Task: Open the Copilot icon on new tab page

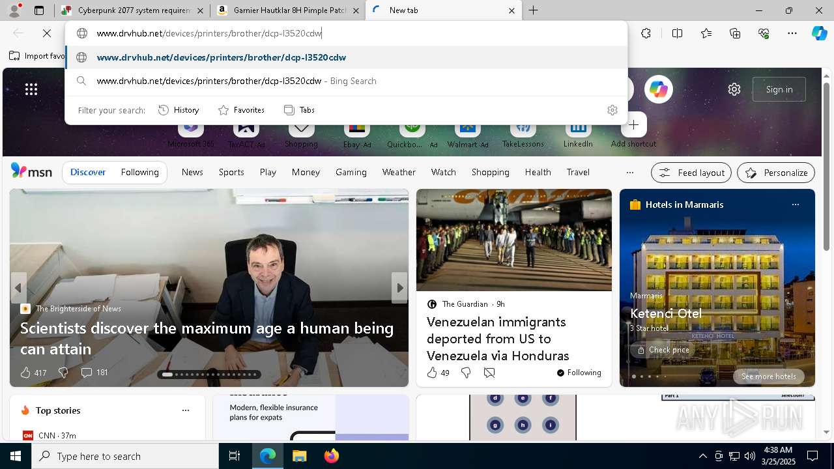Action: 659,89
